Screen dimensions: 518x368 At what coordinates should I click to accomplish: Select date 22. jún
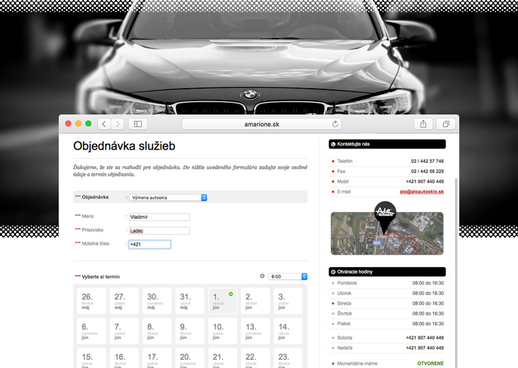pos(256,358)
